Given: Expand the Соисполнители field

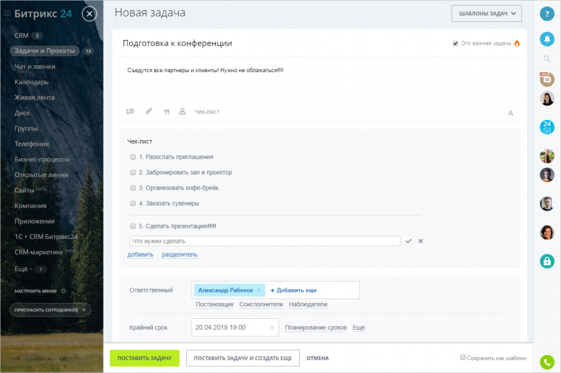Looking at the screenshot, I should click(261, 305).
